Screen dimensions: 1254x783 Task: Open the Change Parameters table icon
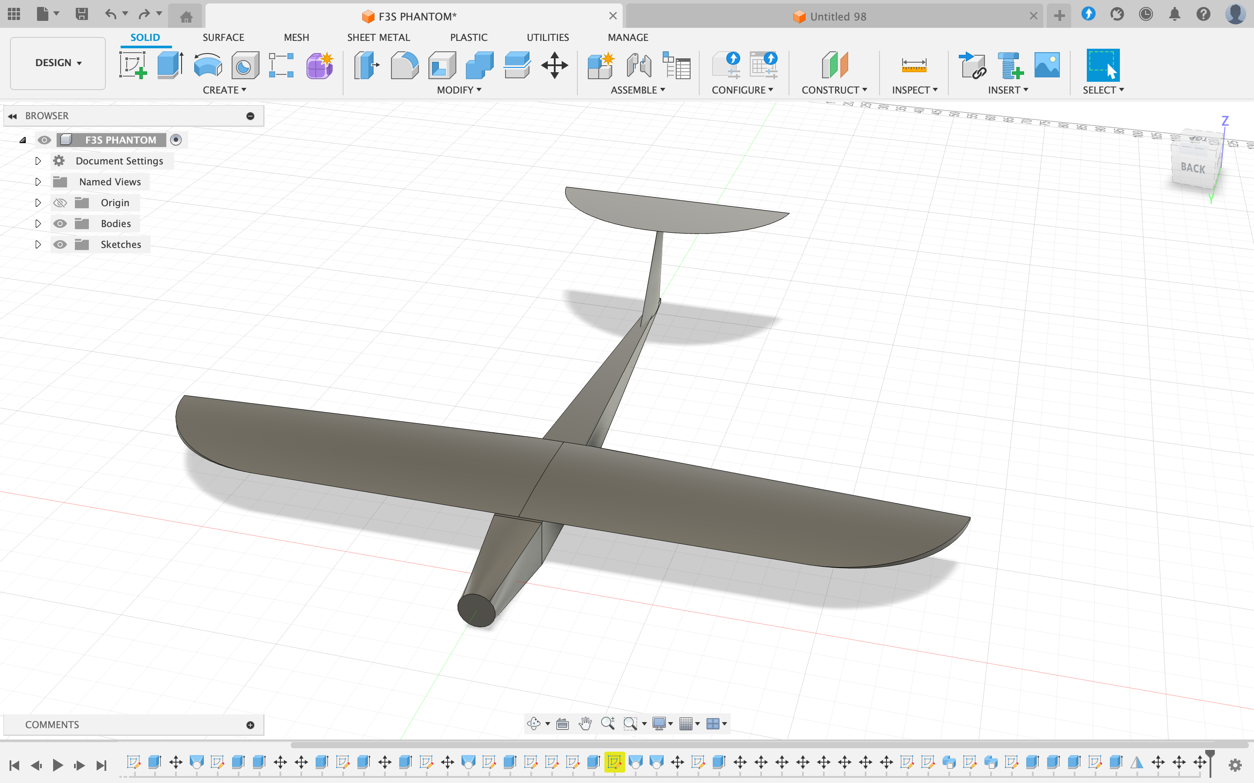(676, 65)
